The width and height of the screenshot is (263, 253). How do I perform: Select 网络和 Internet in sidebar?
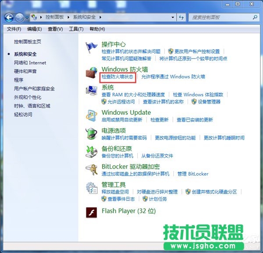tap(30, 63)
